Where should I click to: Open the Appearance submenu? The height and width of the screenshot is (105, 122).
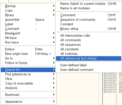(28, 102)
